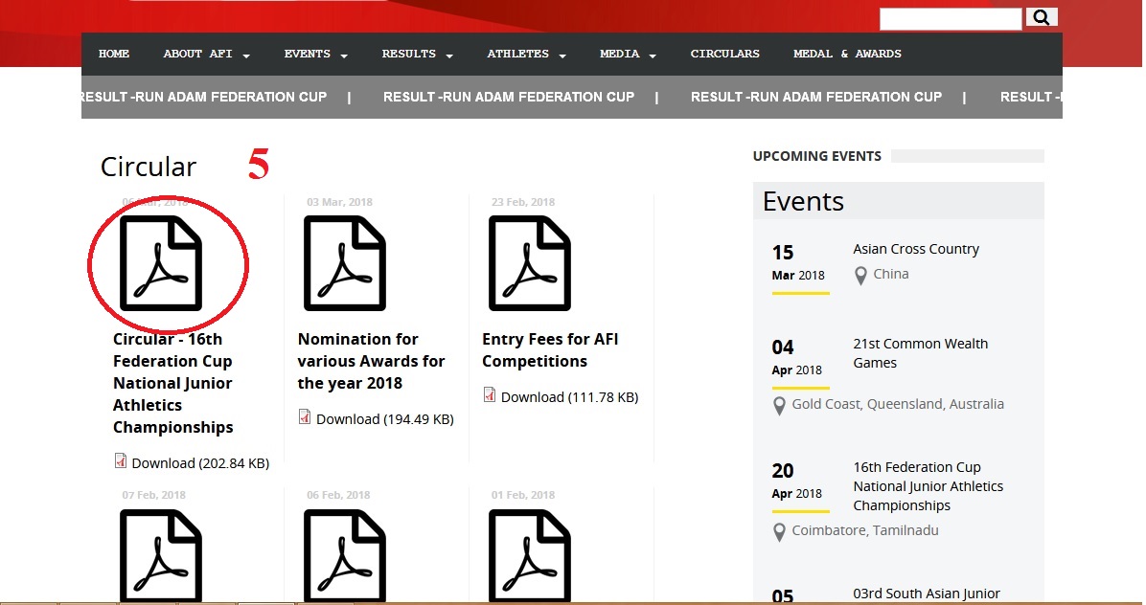
Task: Click the Asian Cross Country event link
Action: click(916, 249)
